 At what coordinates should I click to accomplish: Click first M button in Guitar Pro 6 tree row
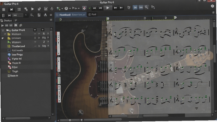pyautogui.click(x=35, y=30)
